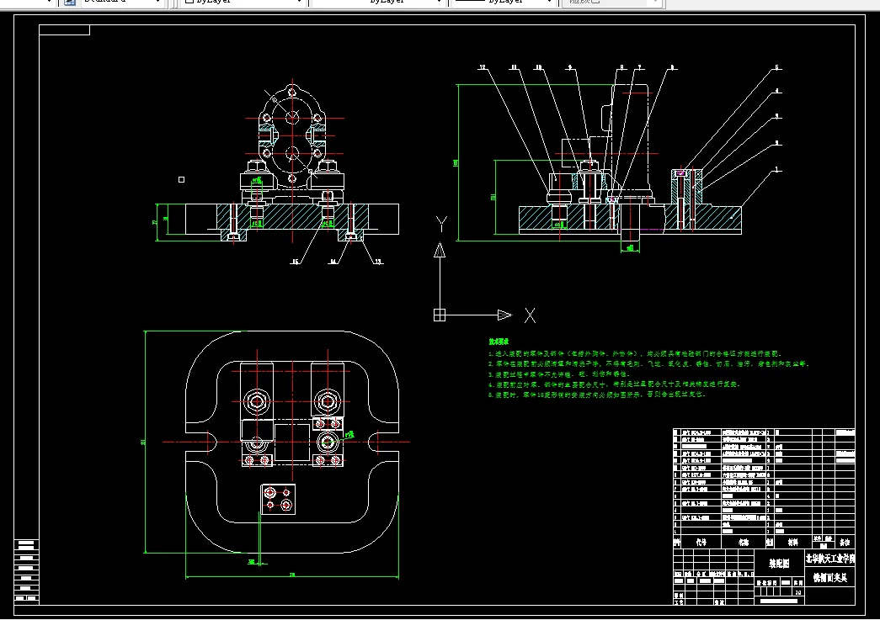Select part balloon number 10
880x620 pixels.
click(538, 67)
